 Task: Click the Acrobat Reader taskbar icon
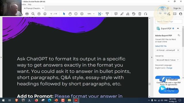[76, 100]
